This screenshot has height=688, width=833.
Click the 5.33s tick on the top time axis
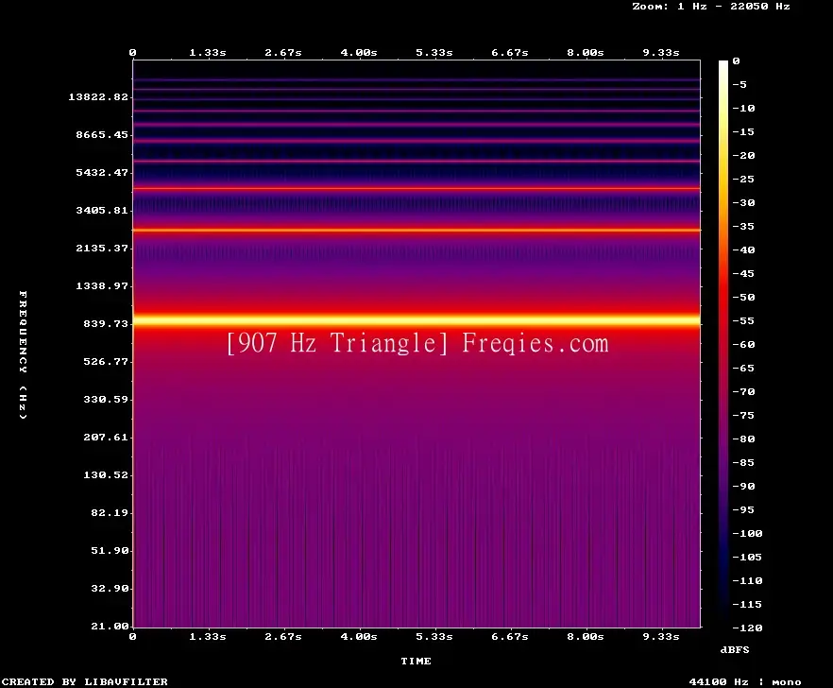[434, 53]
